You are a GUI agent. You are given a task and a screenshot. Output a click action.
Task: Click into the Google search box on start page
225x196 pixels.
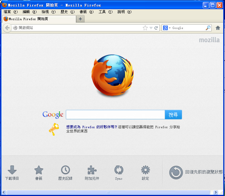pyautogui.click(x=115, y=115)
